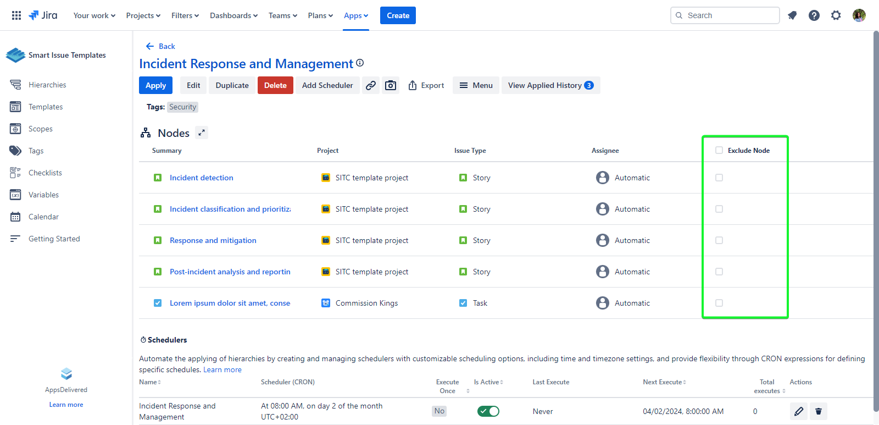
Task: Open the help question mark icon
Action: click(x=814, y=15)
